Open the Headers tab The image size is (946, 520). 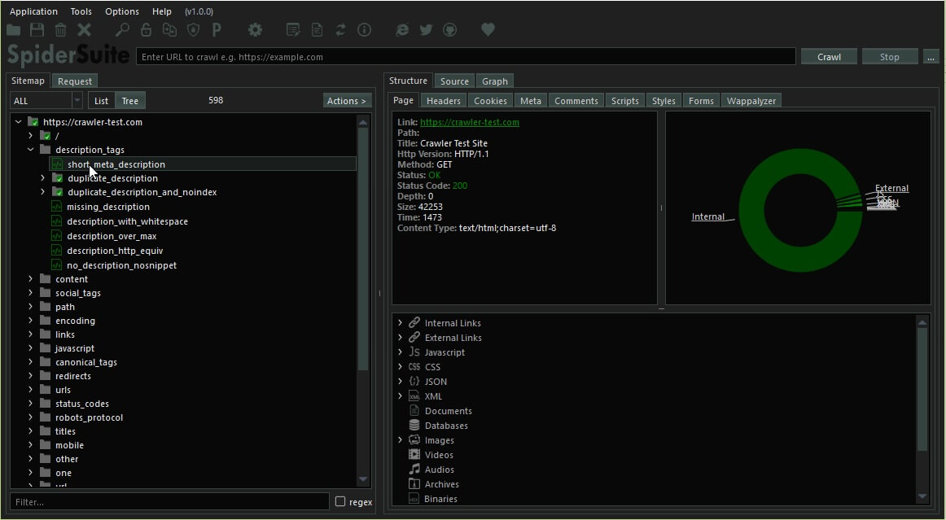point(444,101)
